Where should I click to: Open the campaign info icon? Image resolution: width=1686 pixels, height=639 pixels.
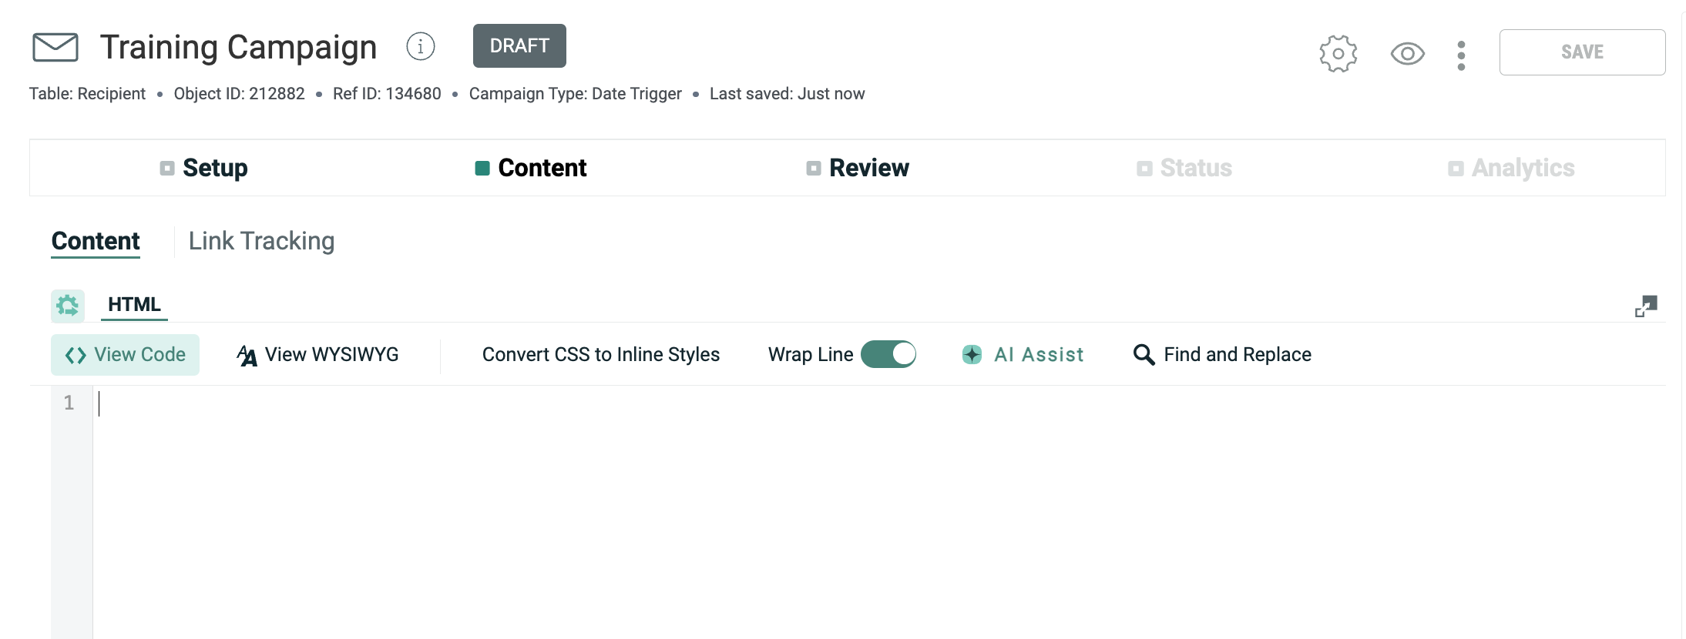421,47
